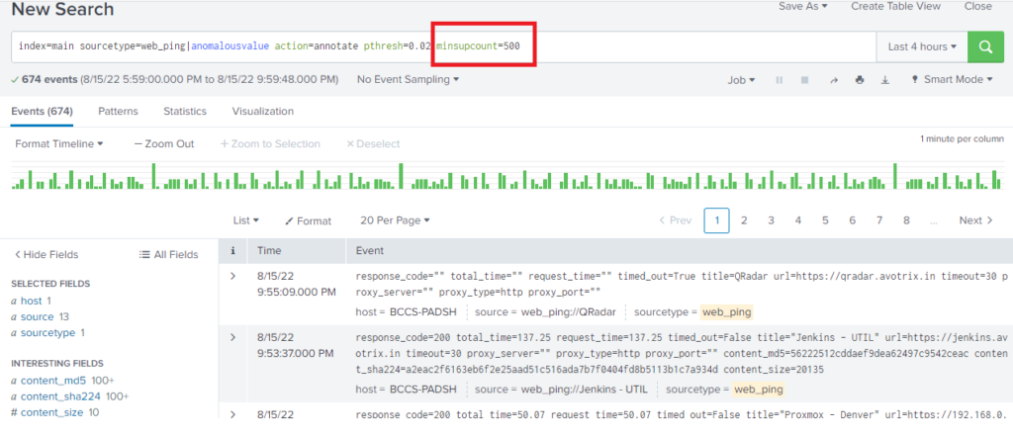Open Save As menu
This screenshot has width=1013, height=435.
pyautogui.click(x=803, y=6)
